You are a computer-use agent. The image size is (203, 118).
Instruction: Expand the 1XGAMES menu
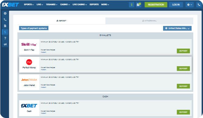(52, 5)
